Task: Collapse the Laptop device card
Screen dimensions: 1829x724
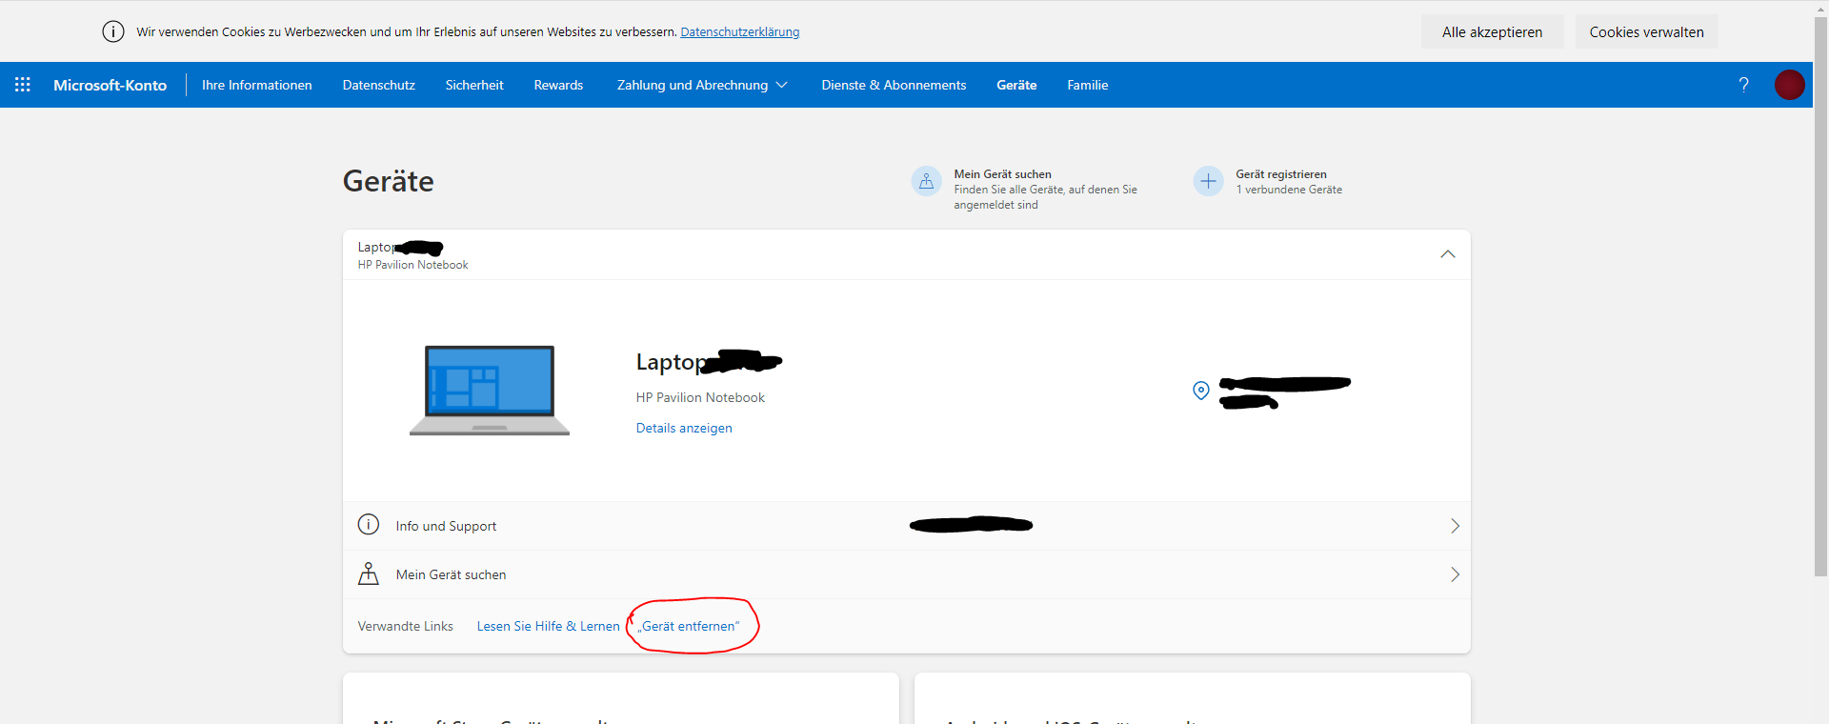Action: pyautogui.click(x=1448, y=254)
